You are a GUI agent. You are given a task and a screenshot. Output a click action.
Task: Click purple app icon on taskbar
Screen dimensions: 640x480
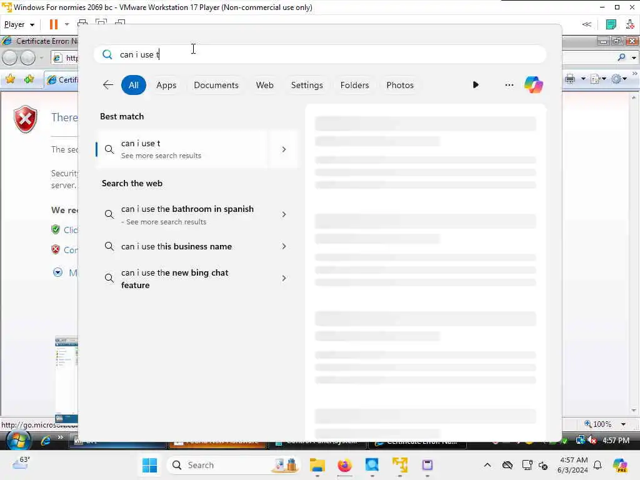click(427, 465)
